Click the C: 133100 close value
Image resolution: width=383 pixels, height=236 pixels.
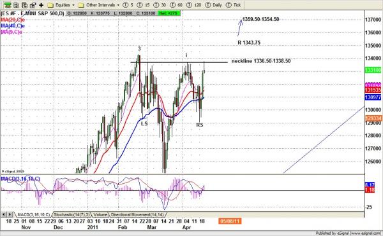pyautogui.click(x=146, y=13)
